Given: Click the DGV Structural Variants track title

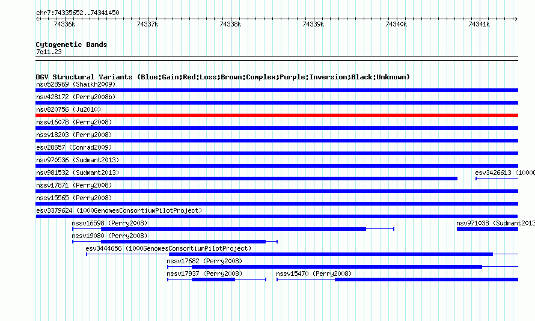Looking at the screenshot, I should point(223,77).
